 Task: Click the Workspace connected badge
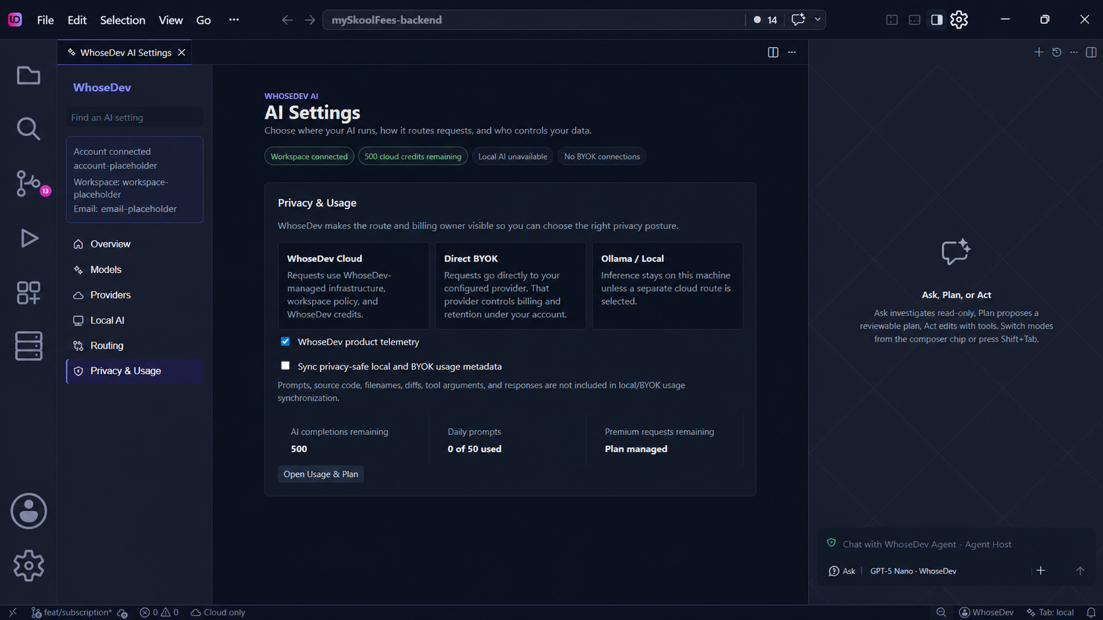309,156
